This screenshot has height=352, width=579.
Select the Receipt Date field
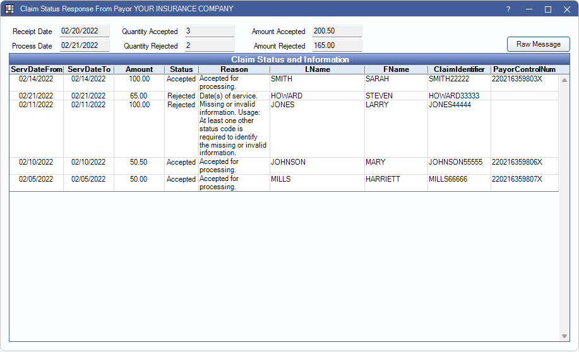point(84,31)
